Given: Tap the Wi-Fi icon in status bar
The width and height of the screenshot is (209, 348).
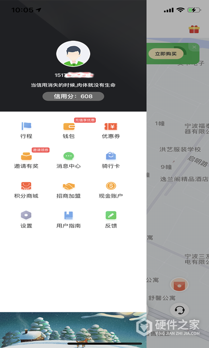Looking at the screenshot, I should coord(180,10).
